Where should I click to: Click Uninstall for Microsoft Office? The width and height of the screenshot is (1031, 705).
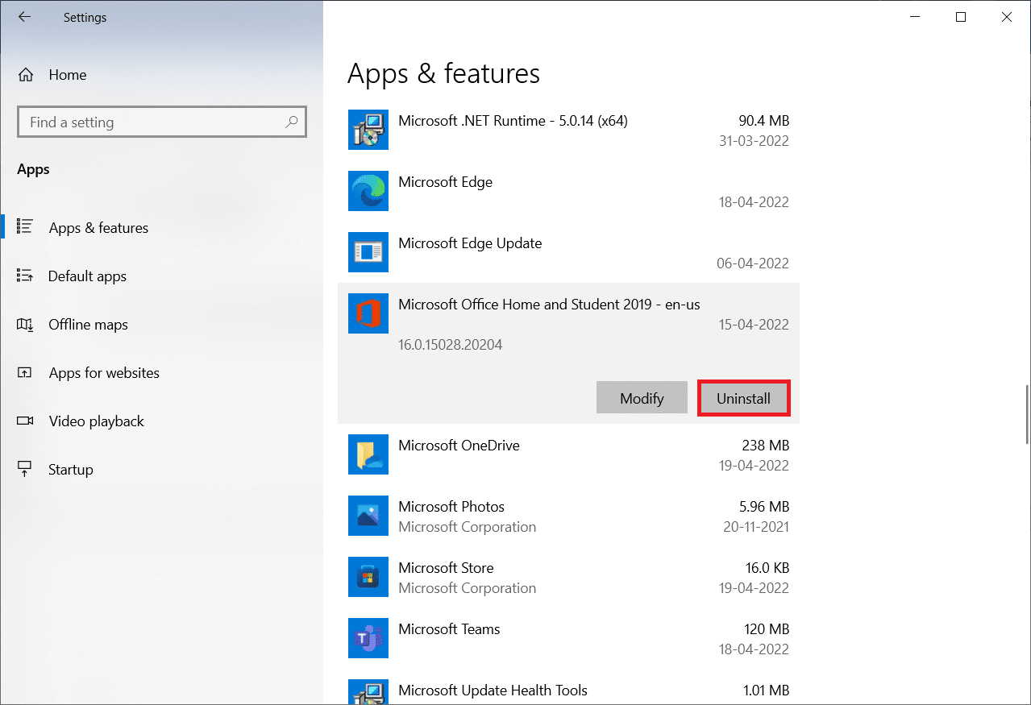pos(743,398)
